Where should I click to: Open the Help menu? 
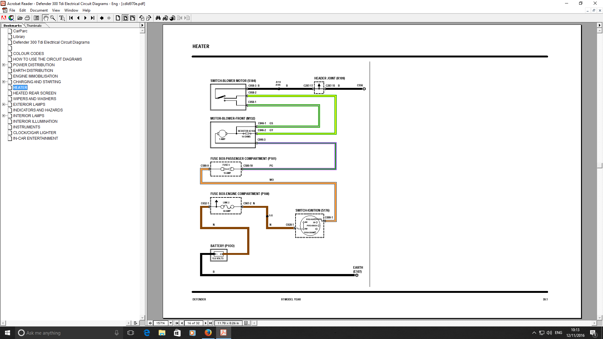(x=86, y=10)
